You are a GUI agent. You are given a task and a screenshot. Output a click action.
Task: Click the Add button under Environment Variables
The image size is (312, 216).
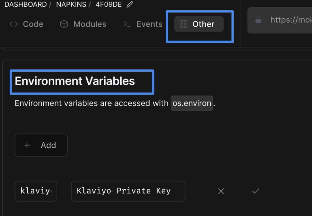click(x=41, y=145)
